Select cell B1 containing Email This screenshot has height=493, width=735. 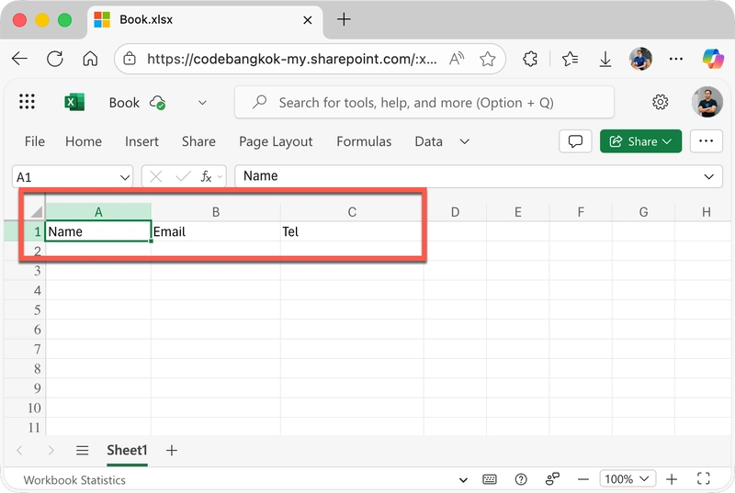215,231
